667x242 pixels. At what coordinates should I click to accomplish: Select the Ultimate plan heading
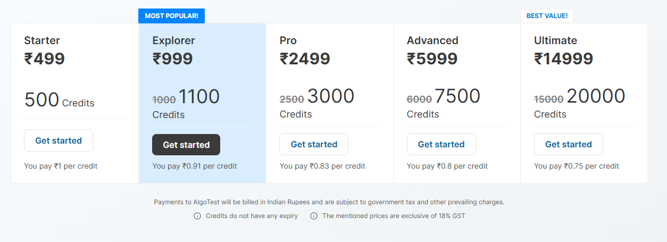click(555, 40)
